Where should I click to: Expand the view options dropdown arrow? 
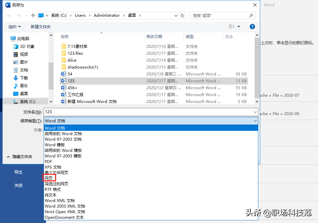(x=239, y=27)
